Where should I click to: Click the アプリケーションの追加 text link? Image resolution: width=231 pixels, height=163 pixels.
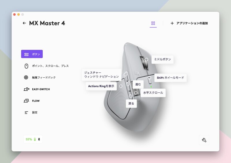click(192, 23)
